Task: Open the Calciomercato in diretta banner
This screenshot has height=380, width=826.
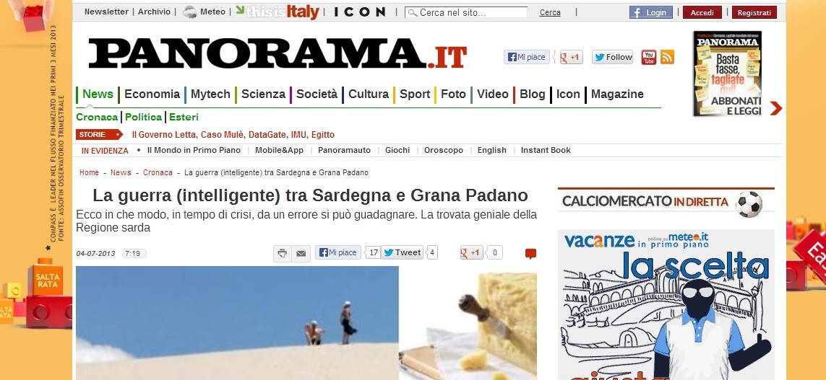Action: (x=666, y=203)
